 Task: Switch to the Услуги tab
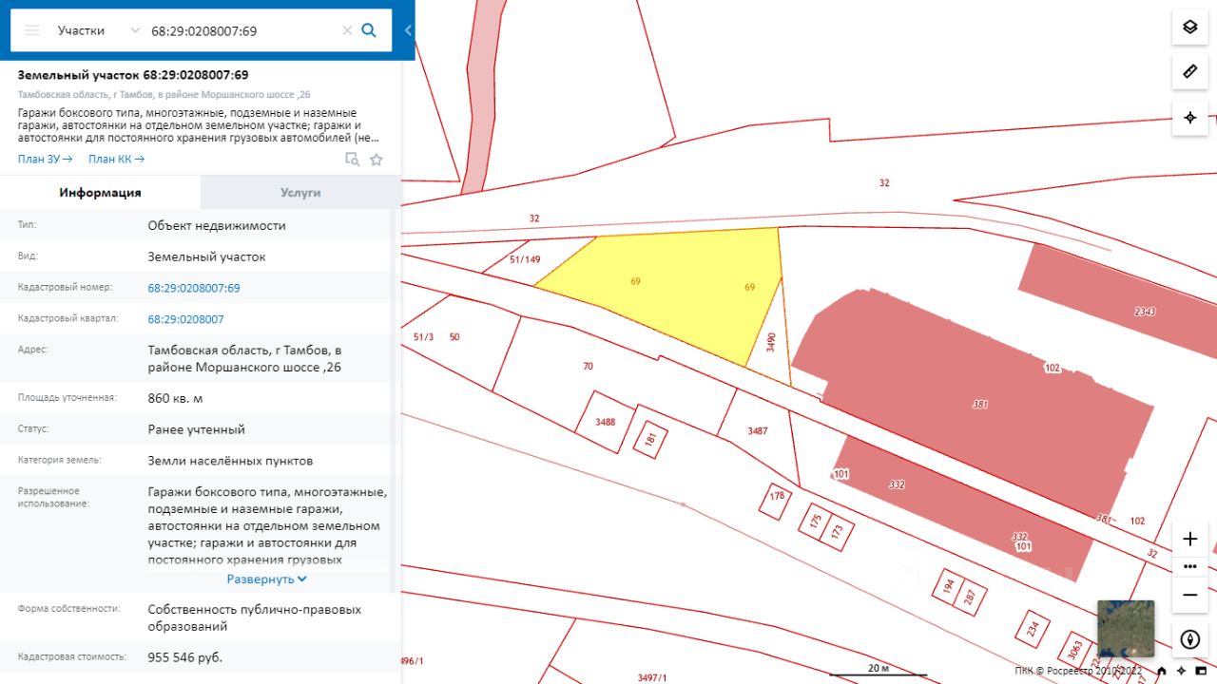click(300, 192)
